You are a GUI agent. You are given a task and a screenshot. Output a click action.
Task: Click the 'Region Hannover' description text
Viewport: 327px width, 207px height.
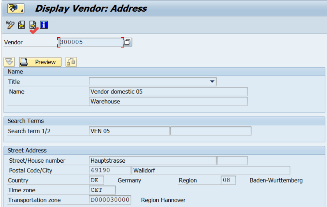point(163,200)
